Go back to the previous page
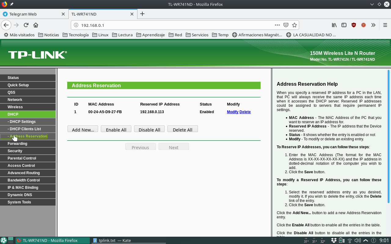The image size is (391, 244). click(x=6, y=25)
